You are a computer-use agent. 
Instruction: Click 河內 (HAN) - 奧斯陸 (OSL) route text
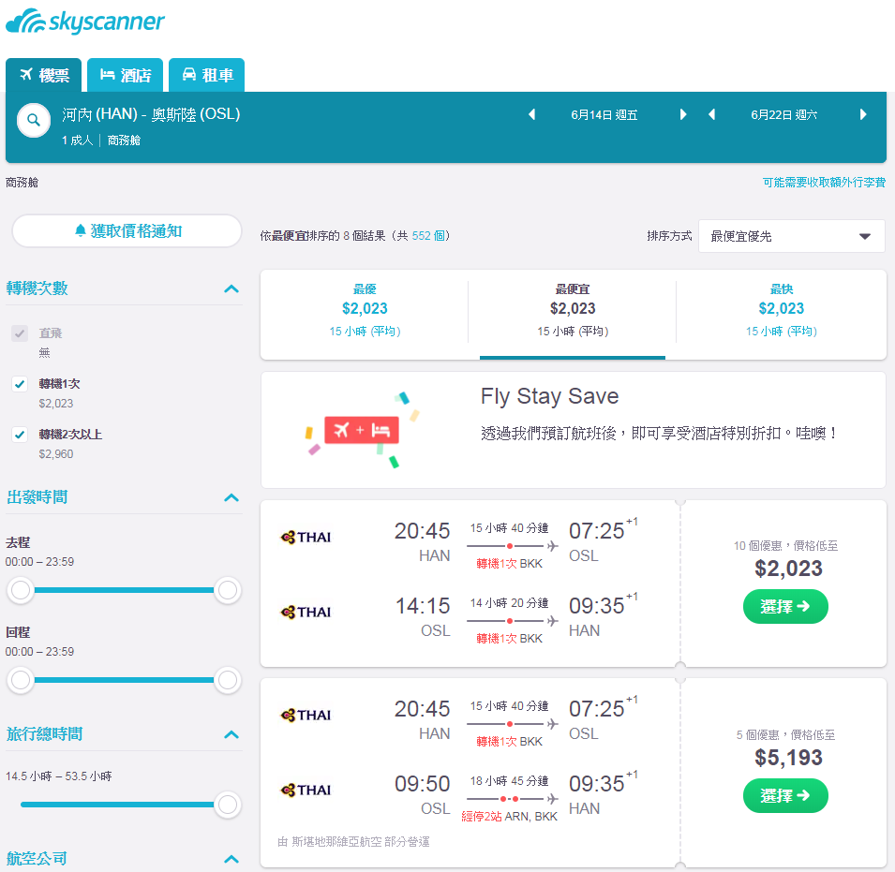[151, 114]
